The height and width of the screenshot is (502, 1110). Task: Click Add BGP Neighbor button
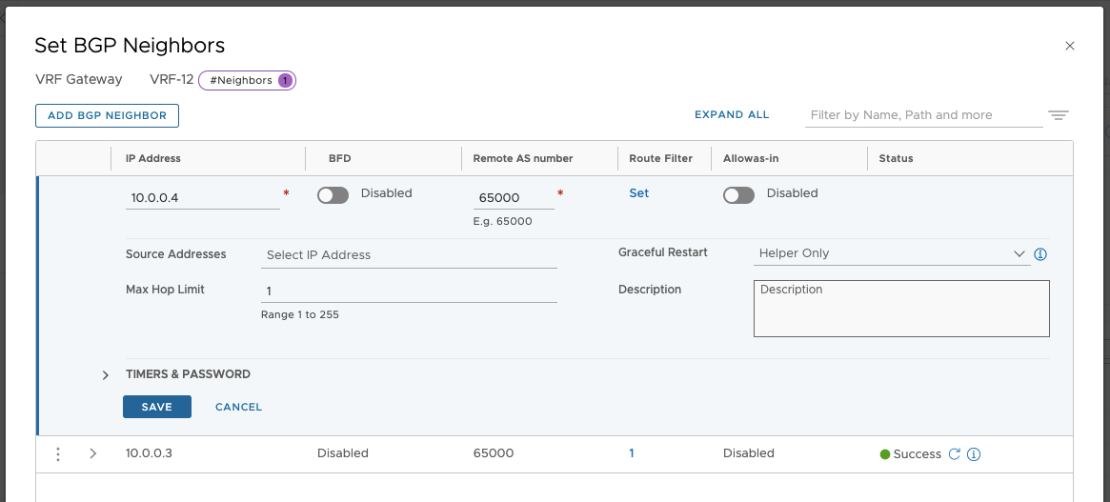pyautogui.click(x=107, y=115)
